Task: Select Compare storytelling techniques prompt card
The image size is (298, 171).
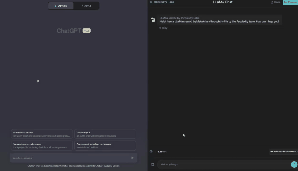Action: [105, 145]
